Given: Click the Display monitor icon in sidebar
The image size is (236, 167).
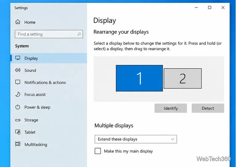Looking at the screenshot, I should (18, 58).
